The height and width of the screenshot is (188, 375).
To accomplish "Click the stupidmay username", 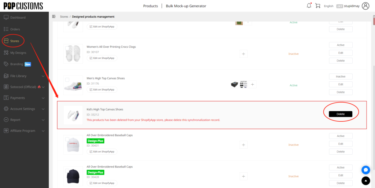I will [x=352, y=6].
